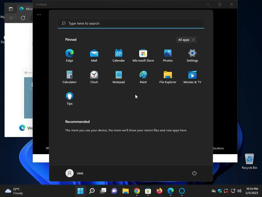The height and width of the screenshot is (197, 262).
Task: Close the Cortana window
Action: [x=232, y=4]
